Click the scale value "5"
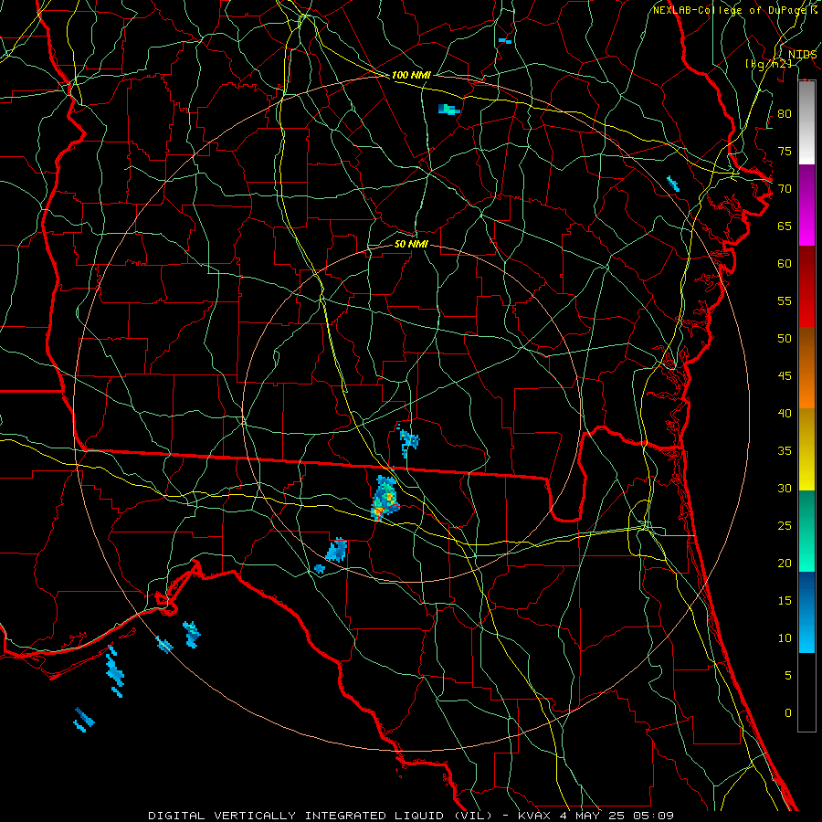This screenshot has width=822, height=822. 788,676
